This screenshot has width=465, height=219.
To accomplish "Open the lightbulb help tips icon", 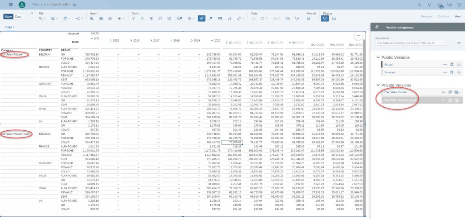I will coord(429,5).
